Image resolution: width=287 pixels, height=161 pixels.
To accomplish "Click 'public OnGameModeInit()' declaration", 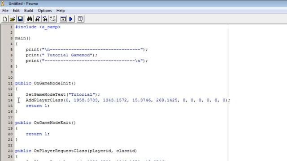I will 45,83.
